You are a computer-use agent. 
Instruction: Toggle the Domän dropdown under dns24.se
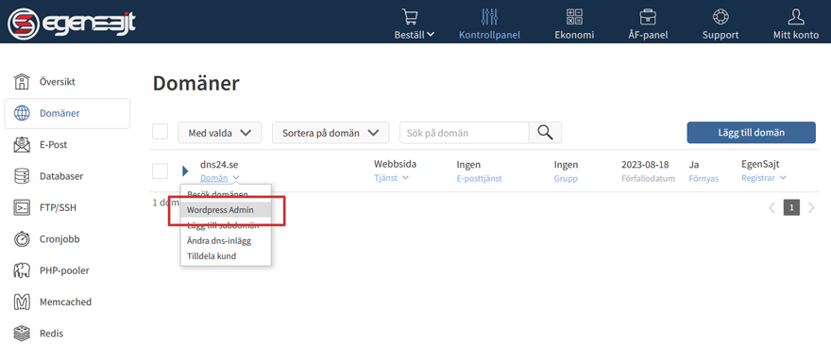(220, 178)
